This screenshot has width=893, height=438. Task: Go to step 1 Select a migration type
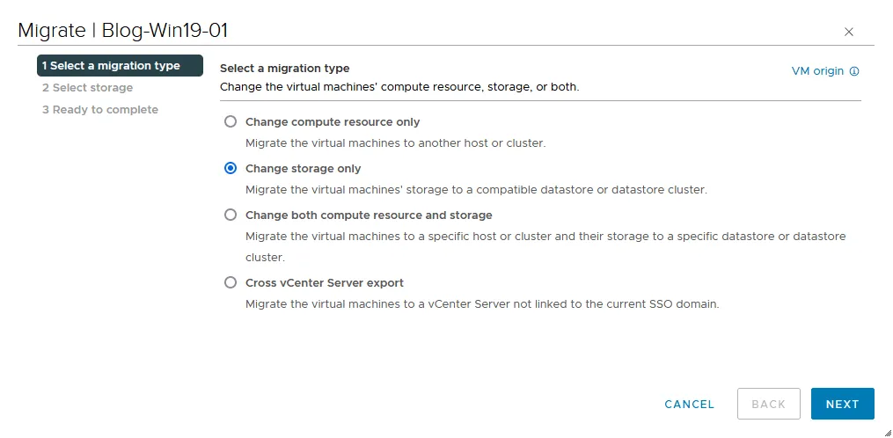[x=111, y=66]
